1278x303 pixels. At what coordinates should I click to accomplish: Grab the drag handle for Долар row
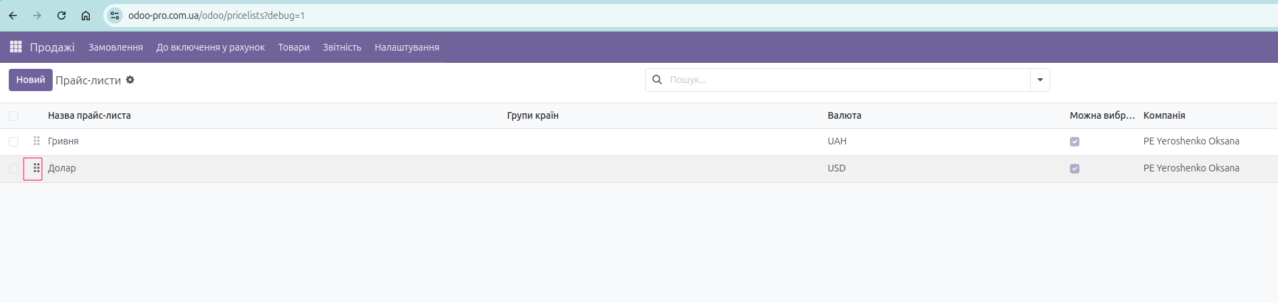[36, 168]
